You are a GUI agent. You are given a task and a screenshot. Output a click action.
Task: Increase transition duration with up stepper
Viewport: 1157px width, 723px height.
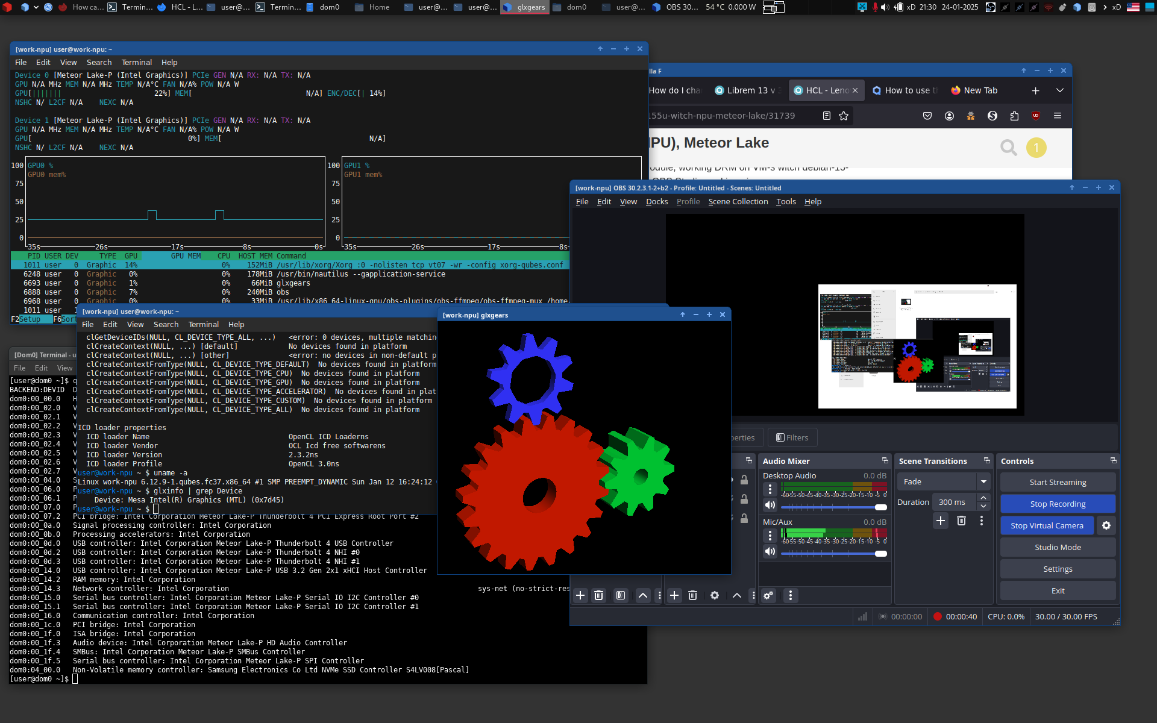983,498
